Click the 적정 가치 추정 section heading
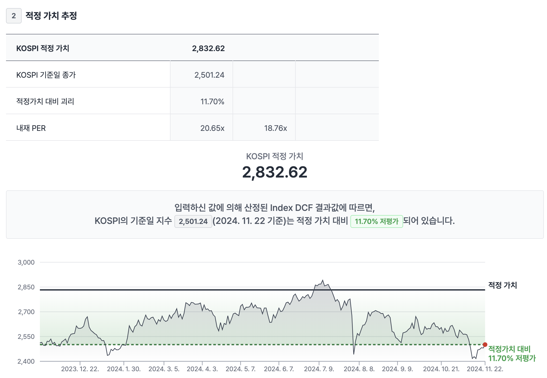 tap(51, 16)
